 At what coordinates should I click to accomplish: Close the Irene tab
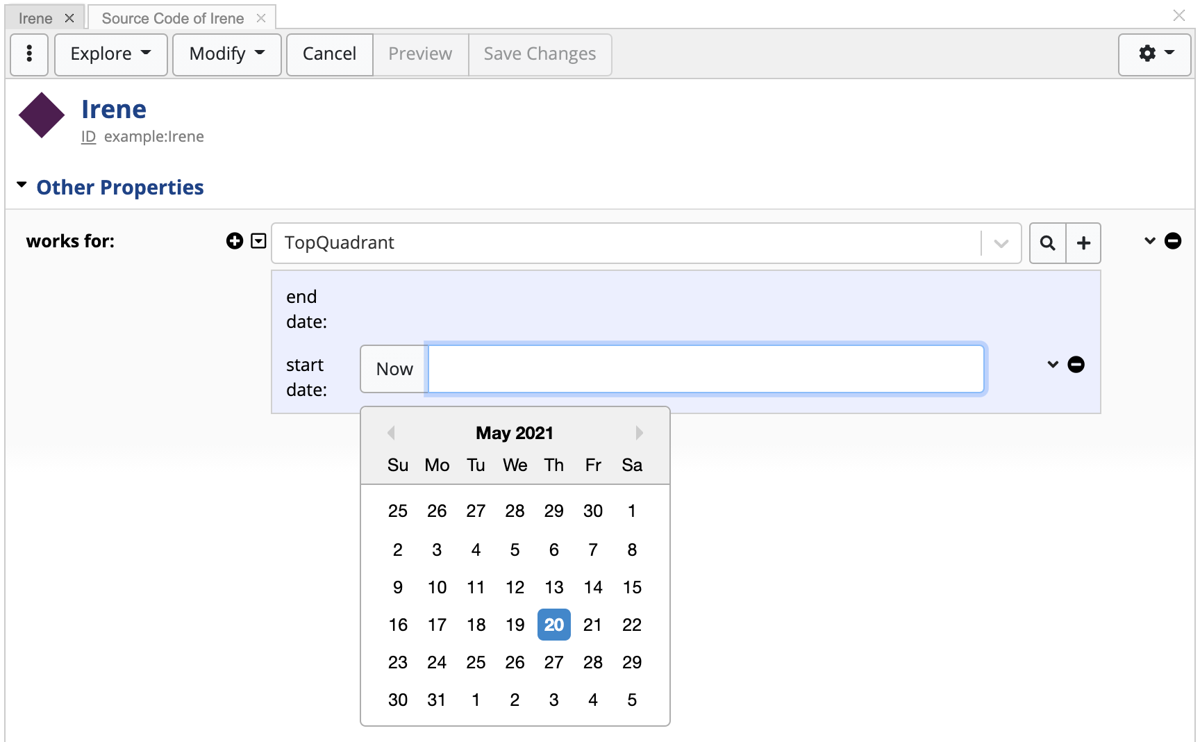point(69,19)
